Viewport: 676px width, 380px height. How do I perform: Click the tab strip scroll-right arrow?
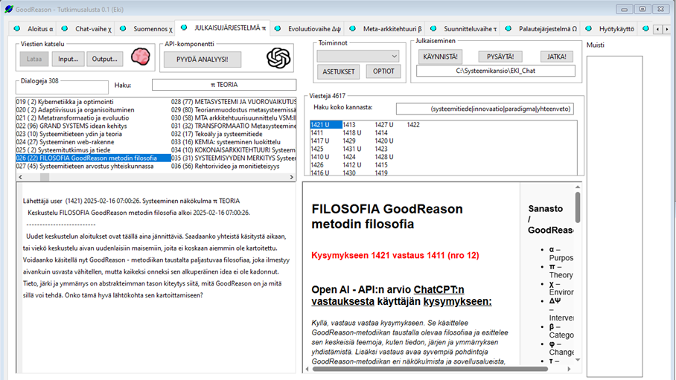click(x=667, y=29)
